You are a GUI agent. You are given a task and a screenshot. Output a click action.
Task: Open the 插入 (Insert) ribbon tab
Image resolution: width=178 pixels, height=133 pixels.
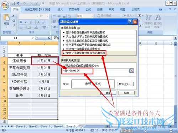coord(60,10)
